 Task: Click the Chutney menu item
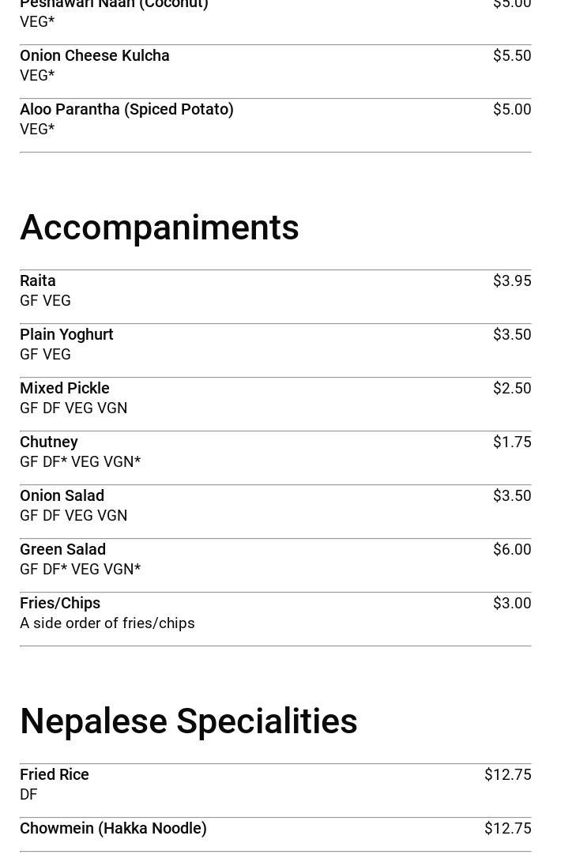(49, 442)
